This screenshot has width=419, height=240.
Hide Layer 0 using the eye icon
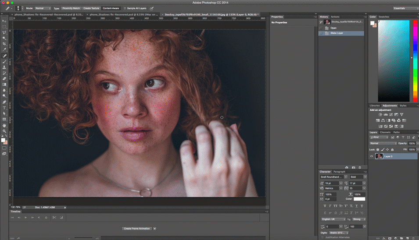[x=372, y=156]
